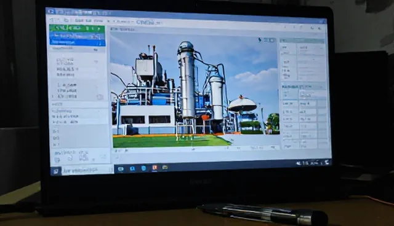Click the green header bar in left panel
The height and width of the screenshot is (226, 394).
click(x=77, y=28)
